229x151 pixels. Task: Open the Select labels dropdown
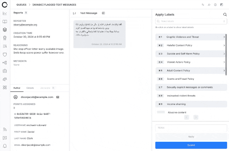click(x=191, y=21)
